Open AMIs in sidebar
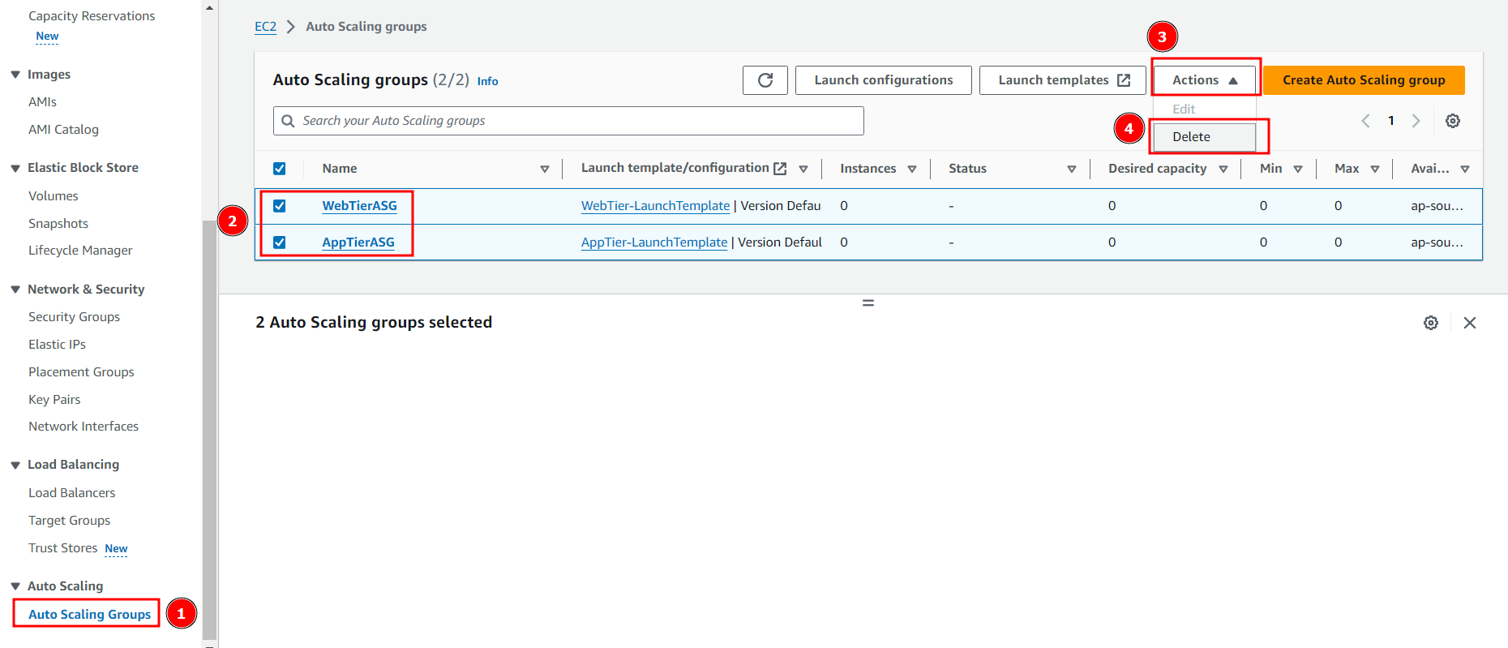 click(42, 102)
